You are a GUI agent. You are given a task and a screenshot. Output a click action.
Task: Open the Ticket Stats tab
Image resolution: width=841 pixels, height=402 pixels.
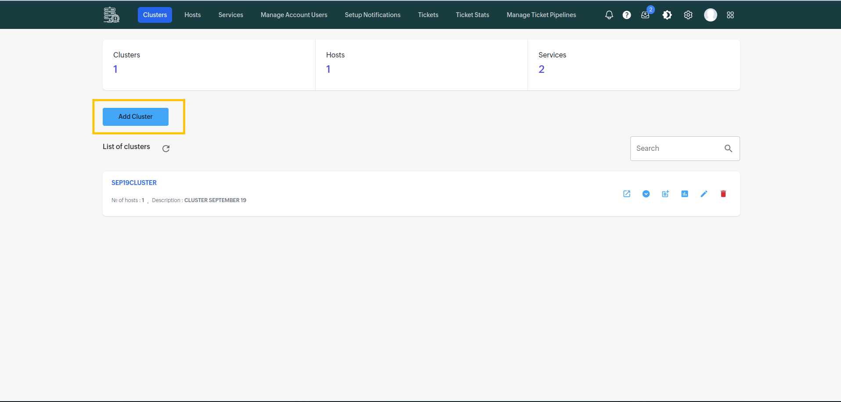click(x=473, y=15)
